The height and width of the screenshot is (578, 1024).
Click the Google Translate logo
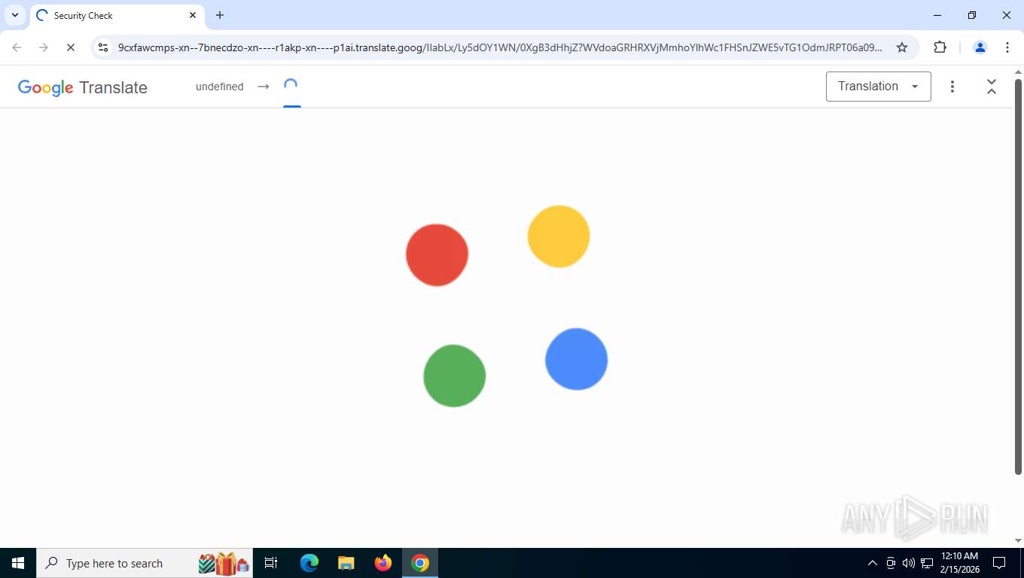pos(83,87)
